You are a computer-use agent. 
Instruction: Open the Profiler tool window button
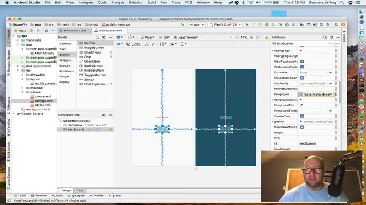coord(97,196)
